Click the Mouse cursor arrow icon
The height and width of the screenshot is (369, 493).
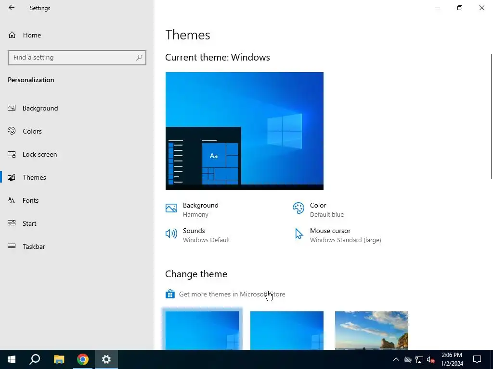coord(298,234)
